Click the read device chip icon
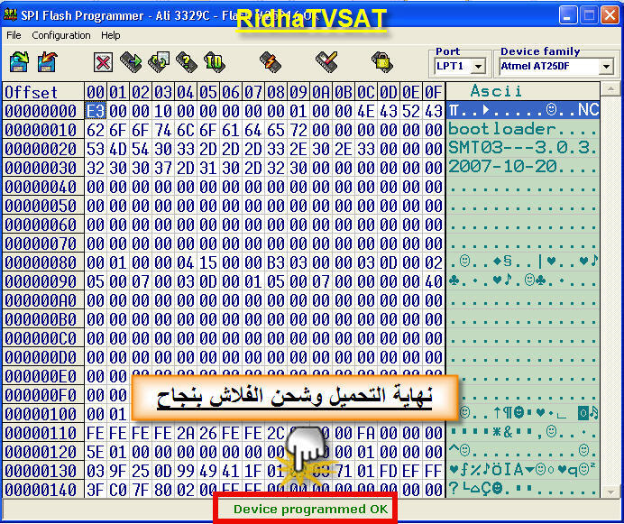Image resolution: width=624 pixels, height=524 pixels. (x=131, y=61)
